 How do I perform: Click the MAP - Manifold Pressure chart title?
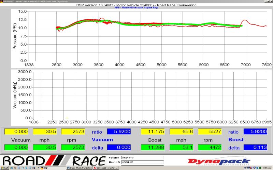coord(136,7)
